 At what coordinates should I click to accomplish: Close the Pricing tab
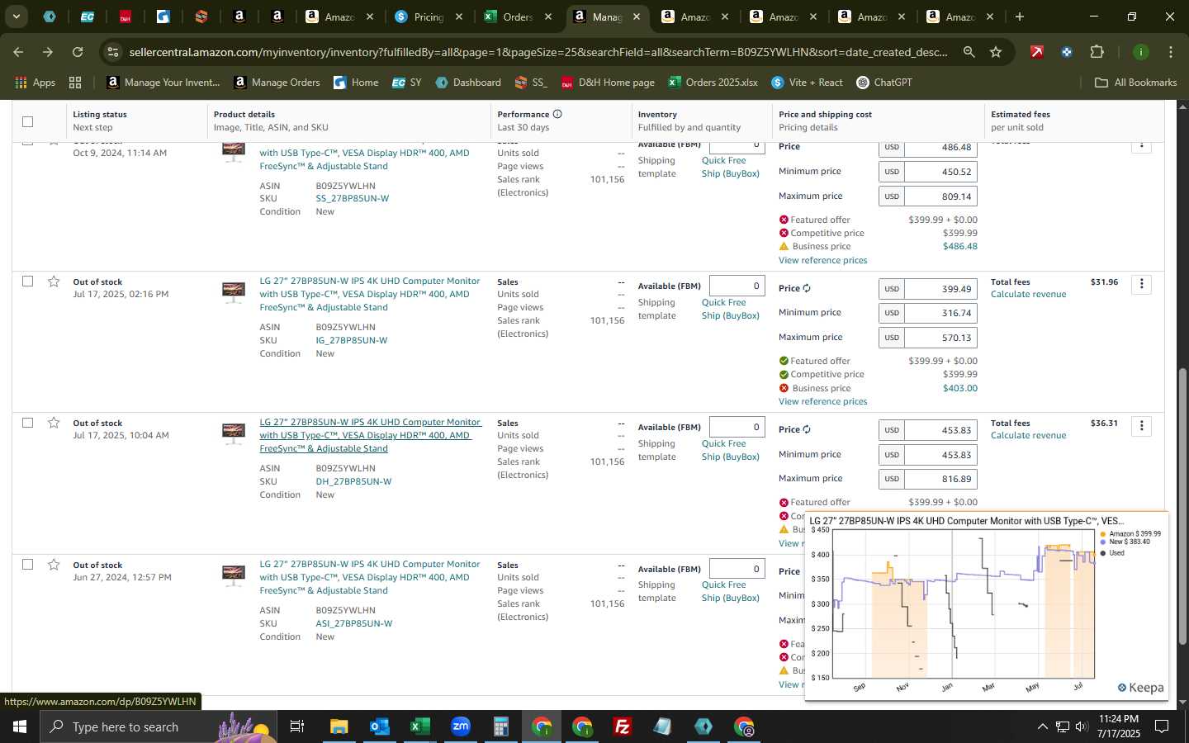(459, 17)
